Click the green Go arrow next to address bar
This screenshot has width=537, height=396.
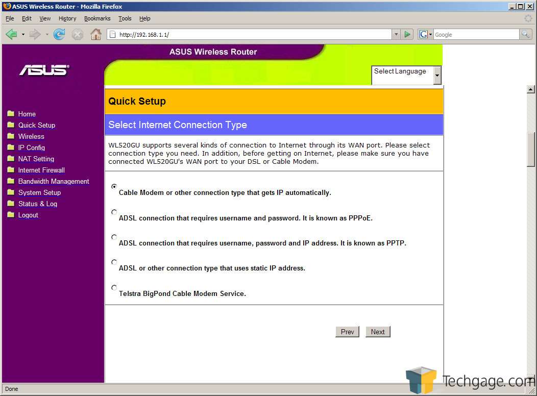click(x=407, y=34)
